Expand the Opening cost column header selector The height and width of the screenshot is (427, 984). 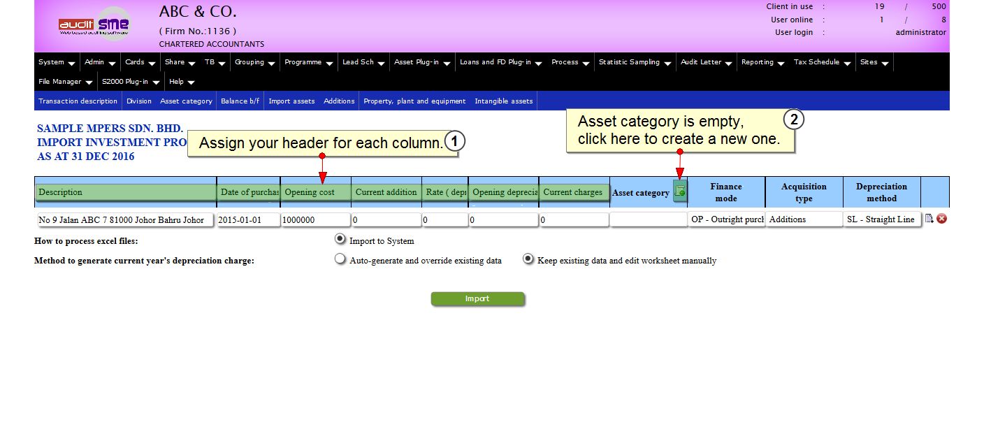315,192
